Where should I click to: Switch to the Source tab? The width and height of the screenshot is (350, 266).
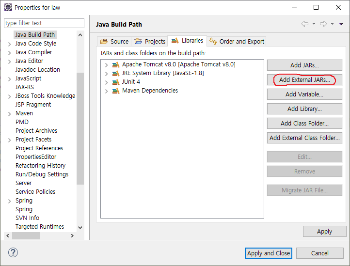click(x=114, y=41)
